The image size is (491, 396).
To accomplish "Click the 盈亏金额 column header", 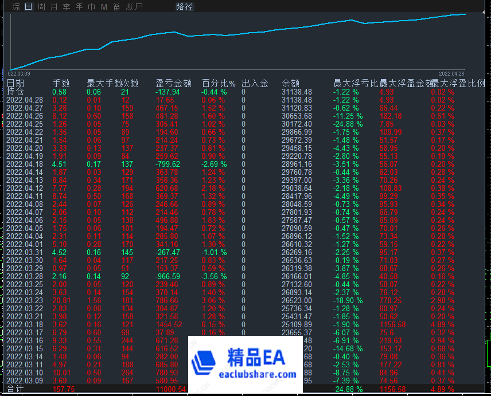I will click(x=173, y=83).
